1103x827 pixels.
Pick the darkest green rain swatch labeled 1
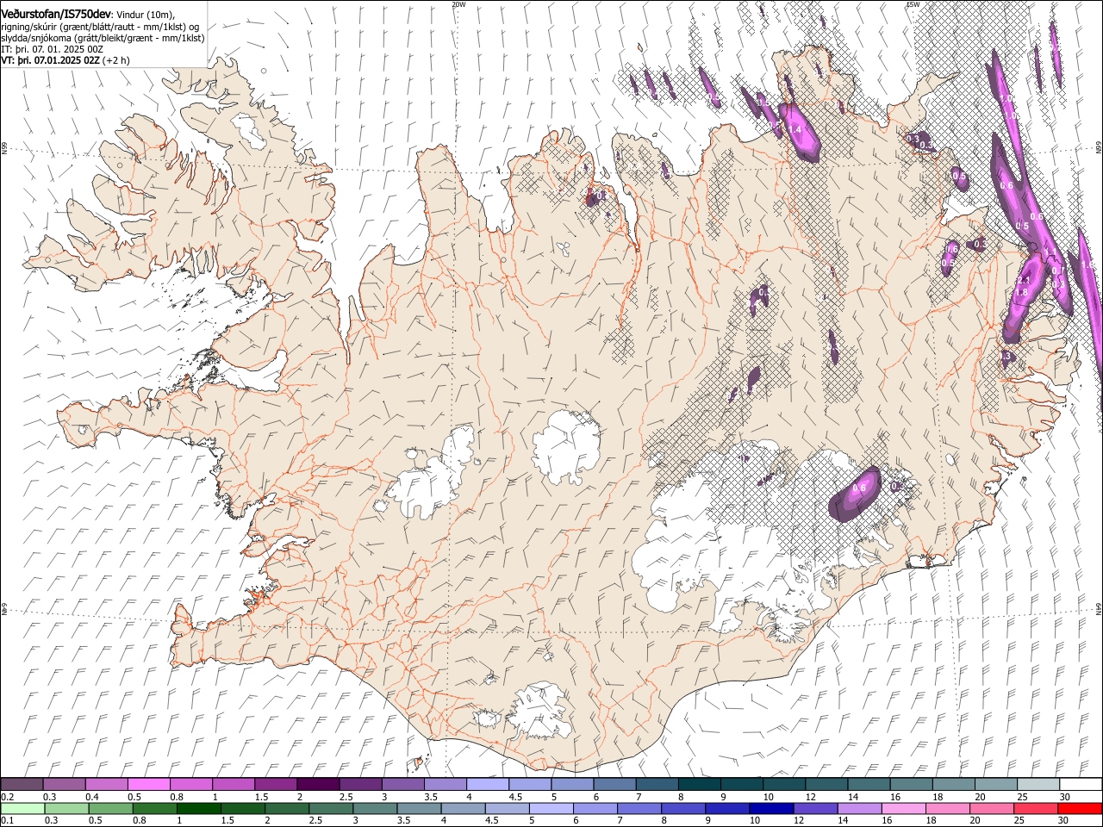pos(199,809)
